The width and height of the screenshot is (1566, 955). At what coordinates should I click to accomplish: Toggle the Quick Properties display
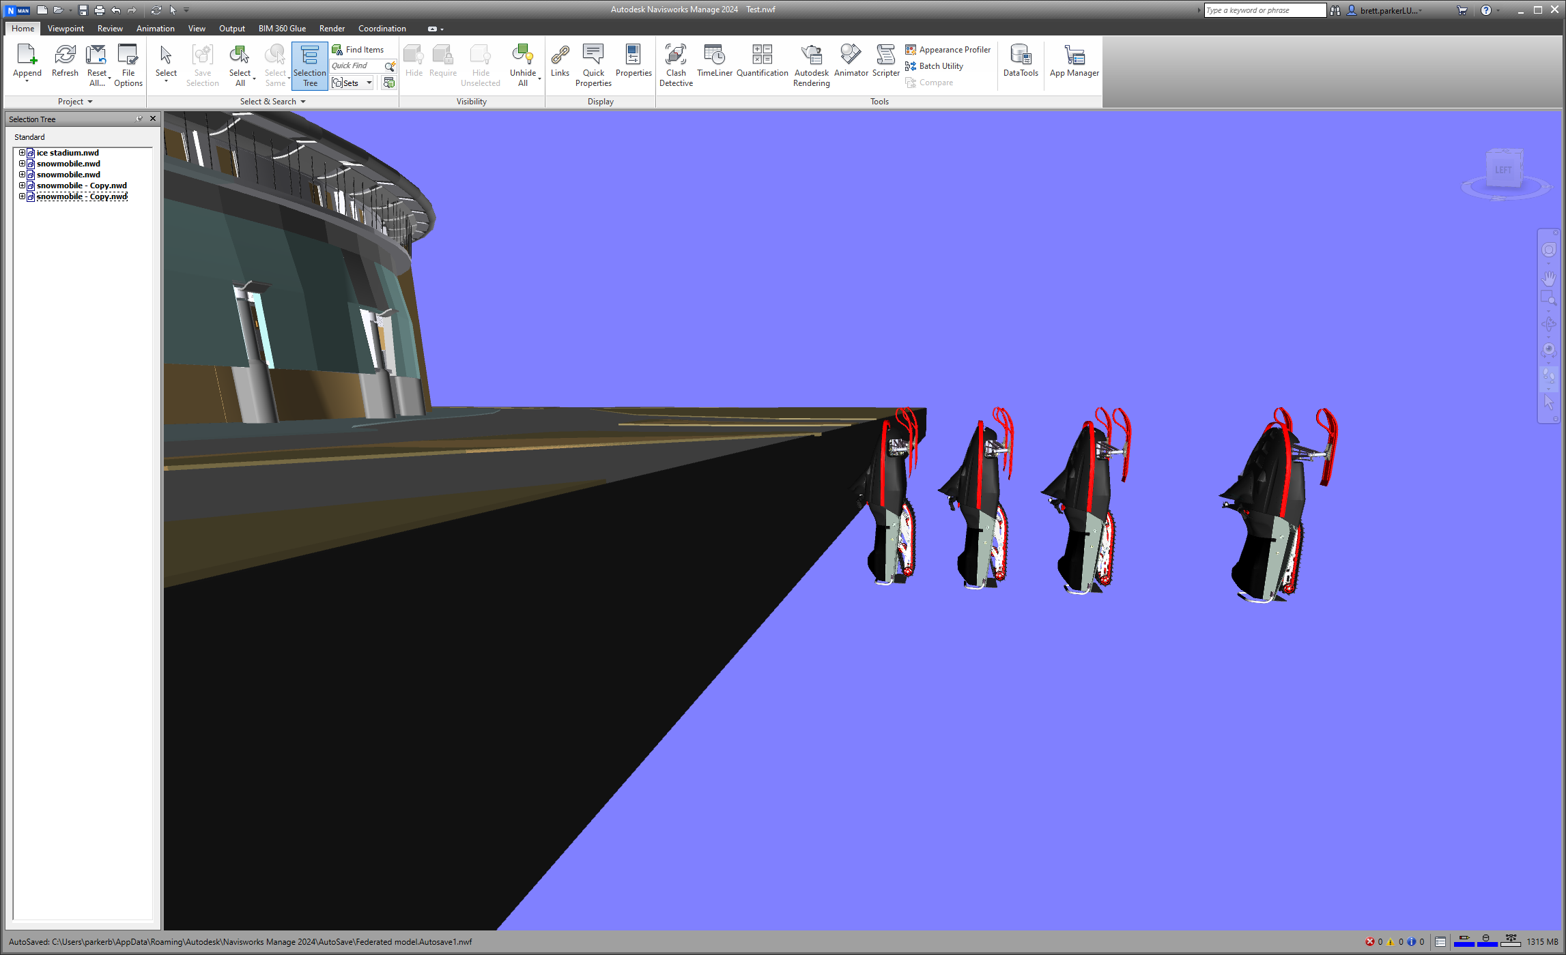click(x=593, y=65)
